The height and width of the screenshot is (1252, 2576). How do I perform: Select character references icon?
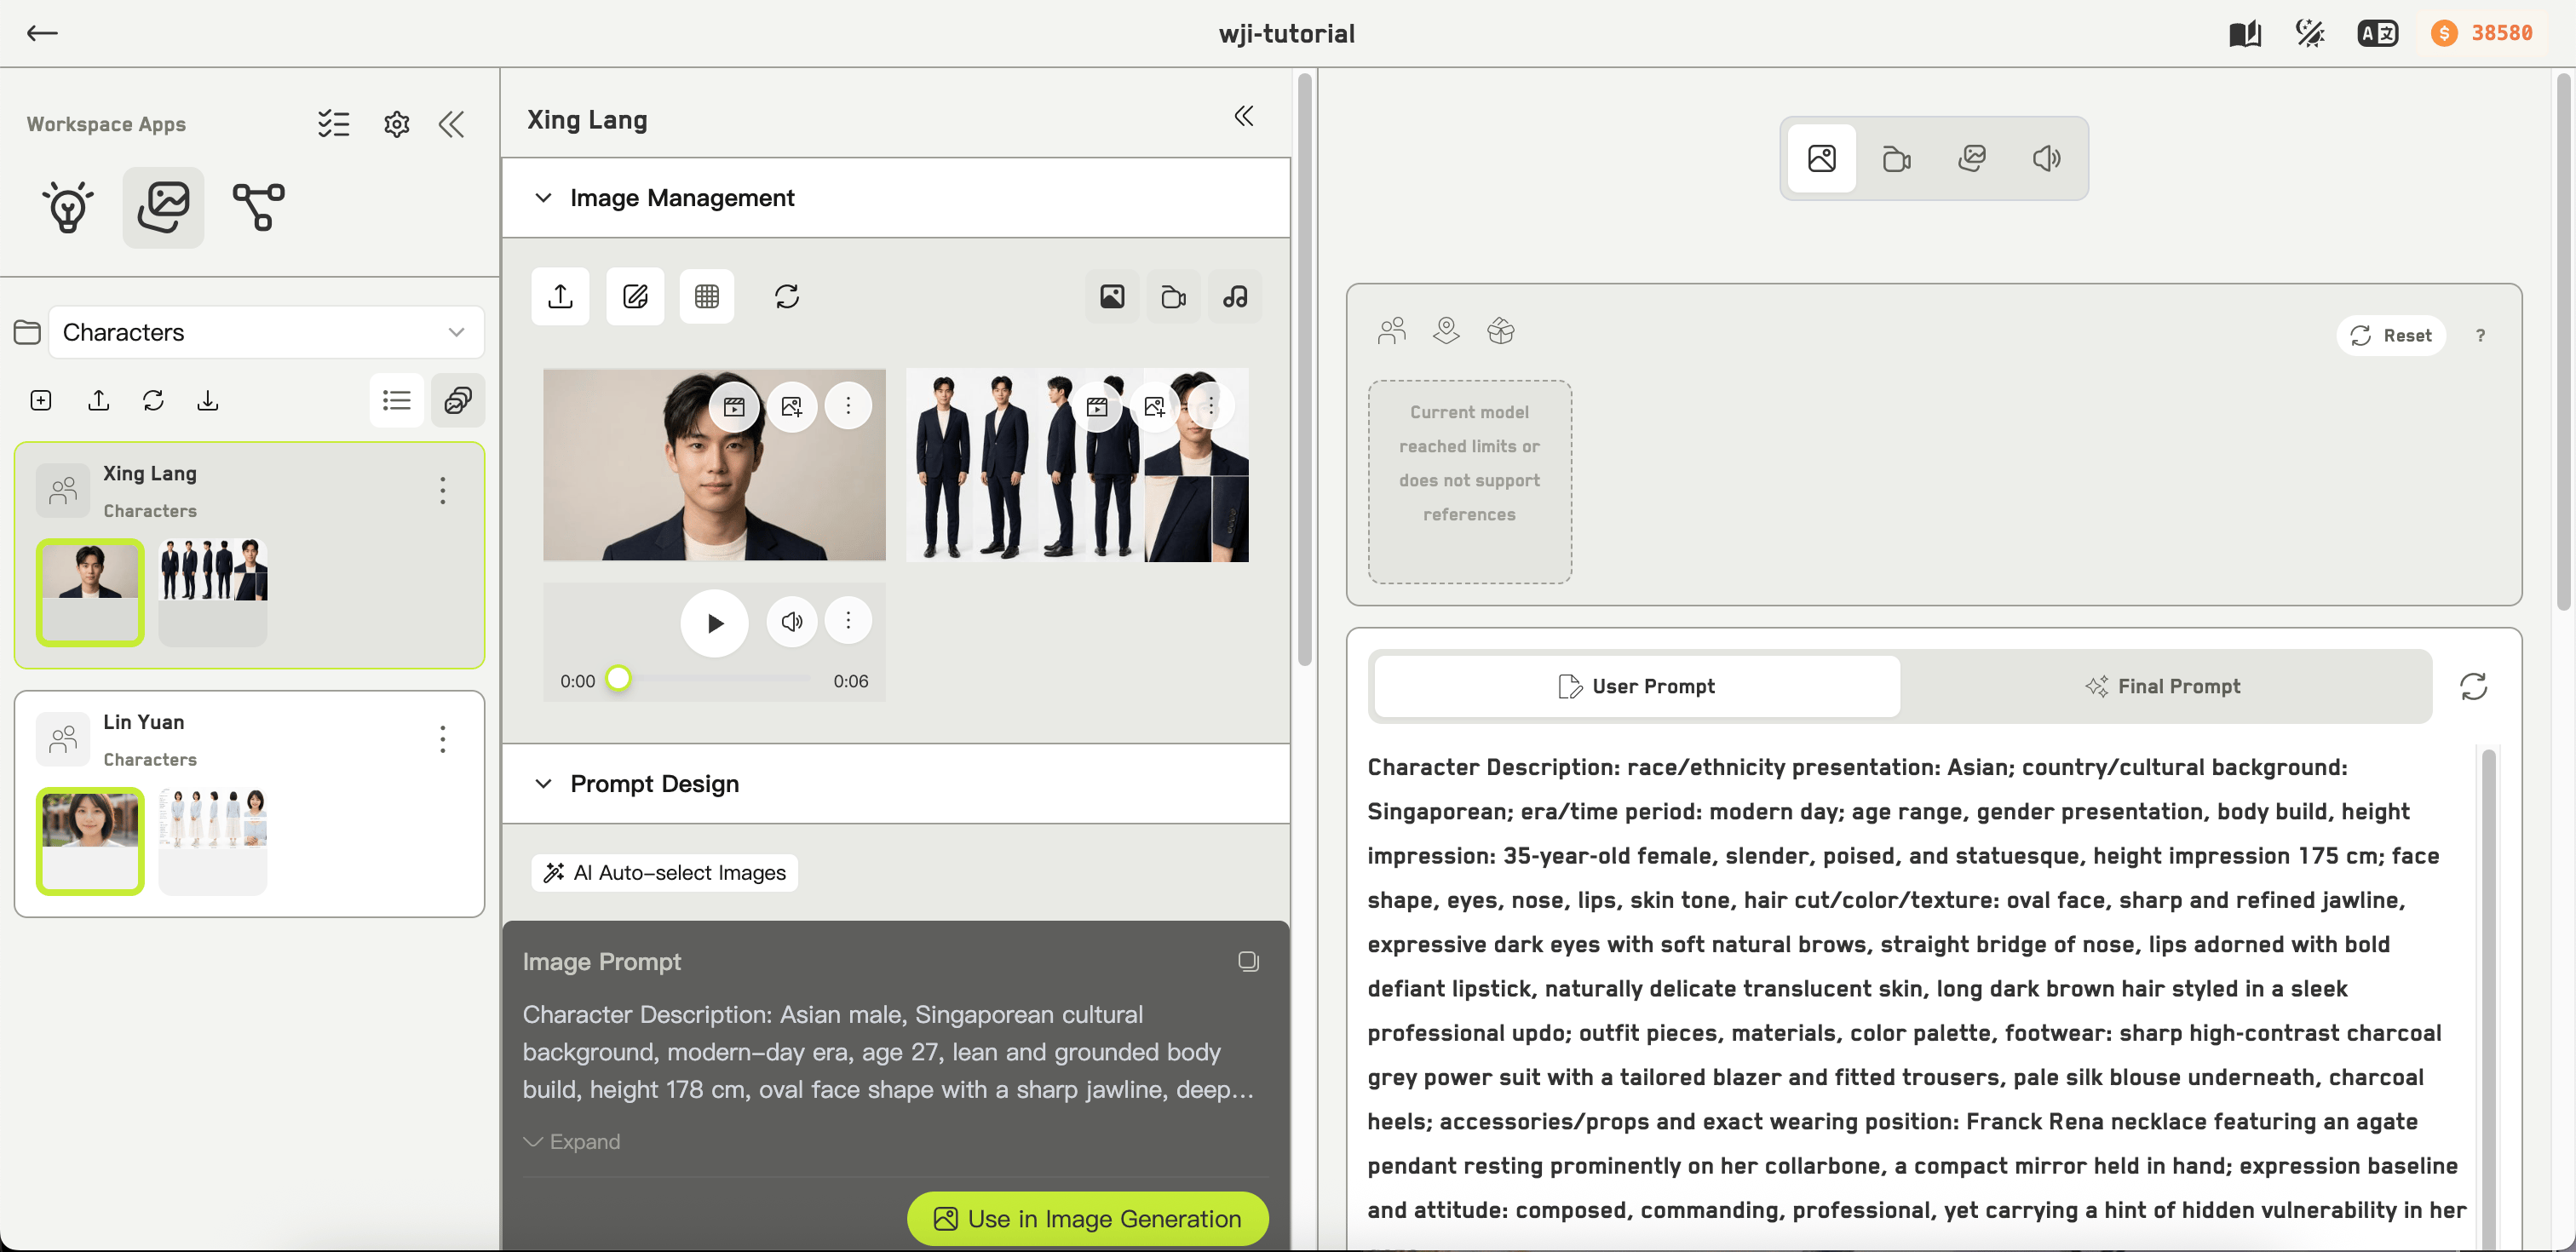tap(1392, 331)
